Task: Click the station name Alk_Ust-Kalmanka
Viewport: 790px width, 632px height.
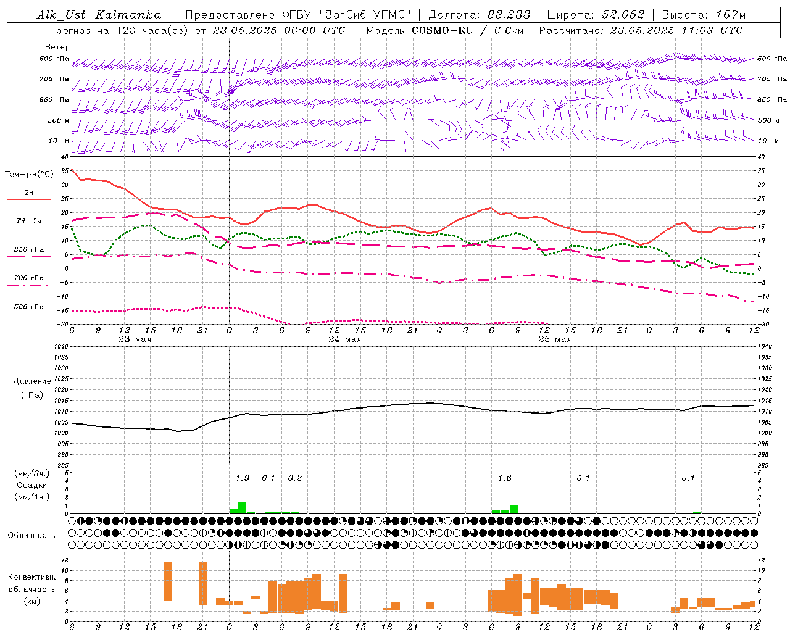Action: pyautogui.click(x=99, y=15)
